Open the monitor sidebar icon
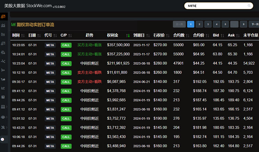The image size is (259, 152). 3,107
